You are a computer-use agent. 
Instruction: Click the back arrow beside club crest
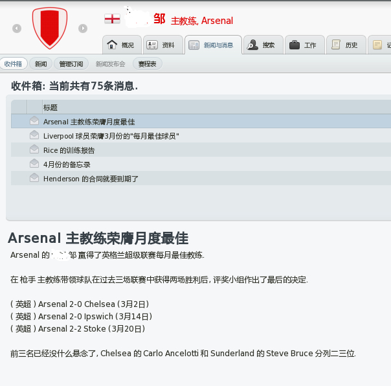[x=17, y=28]
